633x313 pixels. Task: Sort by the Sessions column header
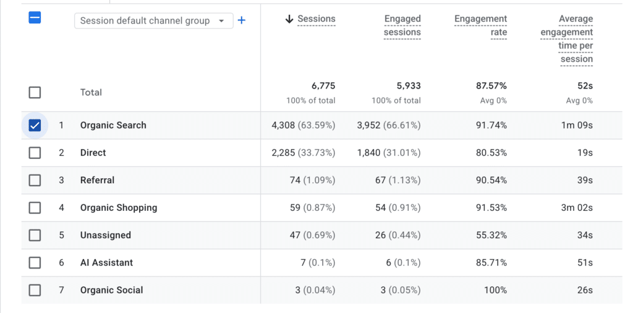[316, 19]
